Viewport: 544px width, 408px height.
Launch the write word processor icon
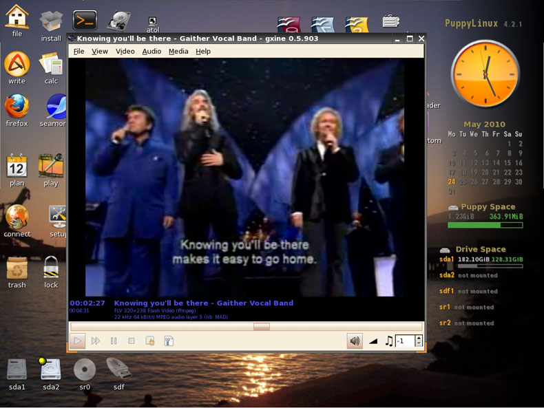click(x=17, y=68)
